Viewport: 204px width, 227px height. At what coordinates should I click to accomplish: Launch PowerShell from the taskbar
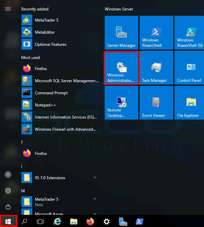coord(139,221)
